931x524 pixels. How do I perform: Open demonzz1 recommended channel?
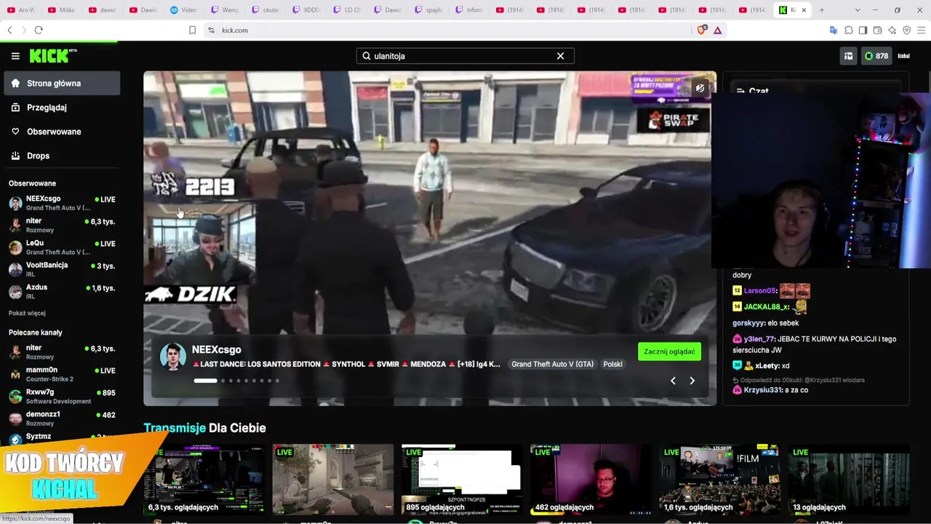pos(62,418)
